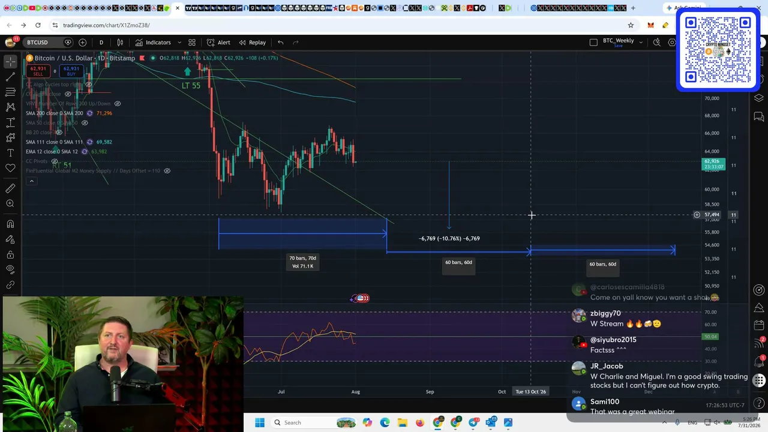Click the 62,931 BUY button
This screenshot has height=432, width=768.
point(71,71)
